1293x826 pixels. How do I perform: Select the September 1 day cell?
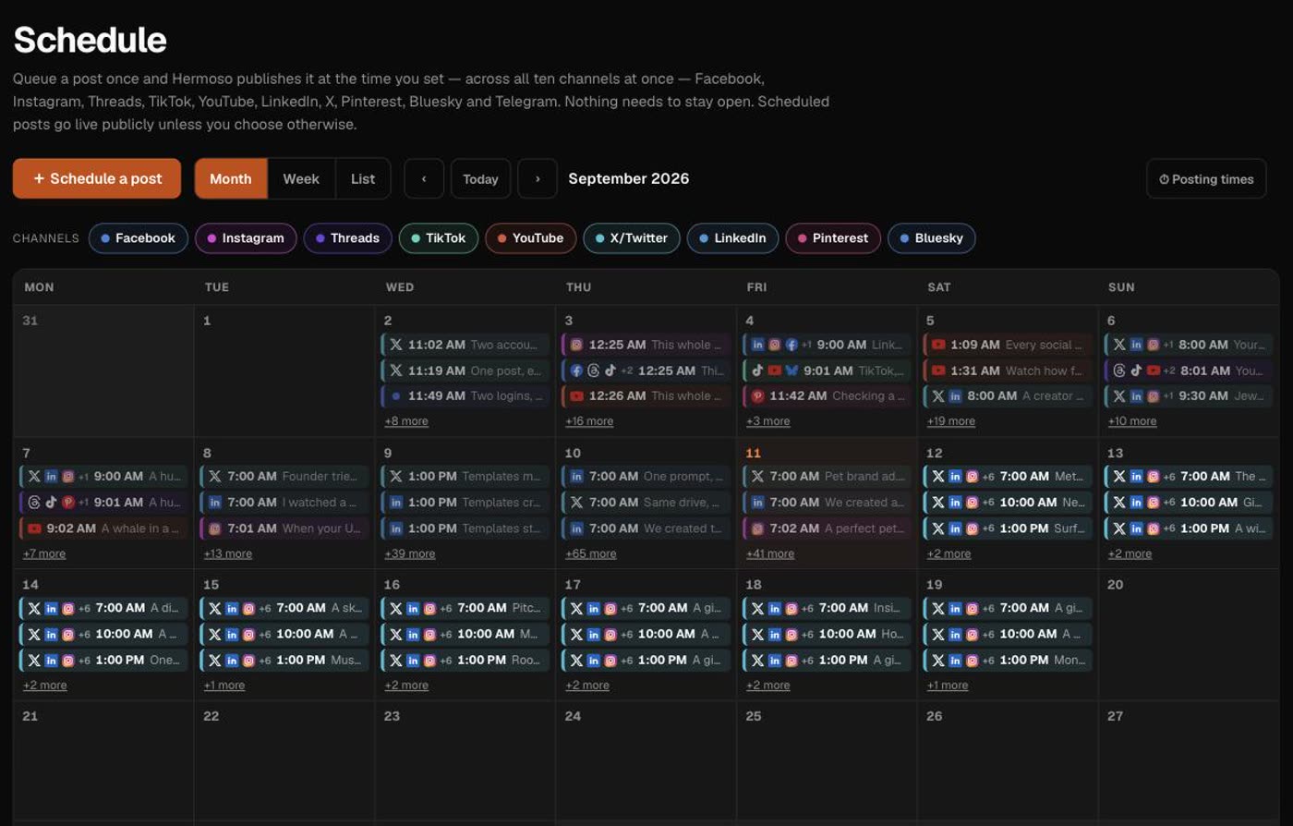click(284, 371)
